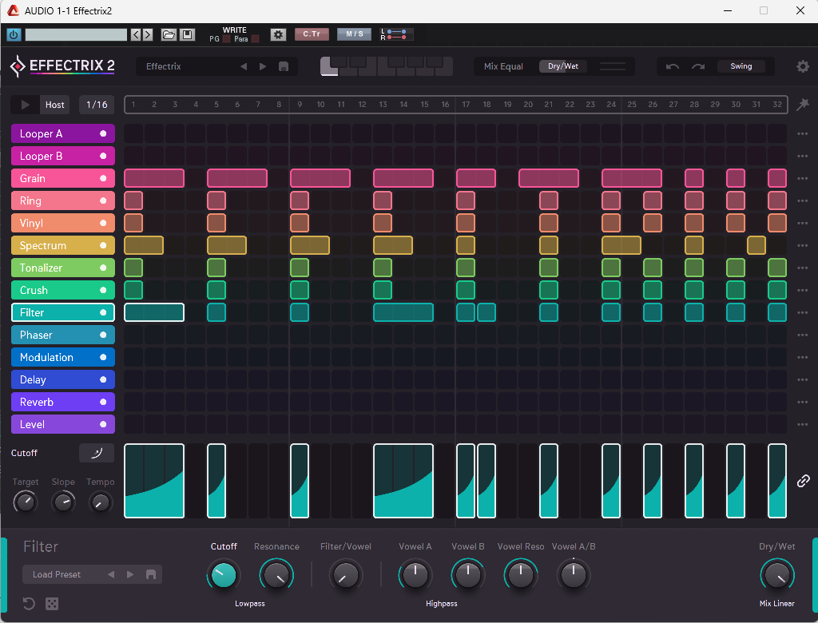
Task: Toggle Phaser effect enable dot
Action: (x=103, y=335)
